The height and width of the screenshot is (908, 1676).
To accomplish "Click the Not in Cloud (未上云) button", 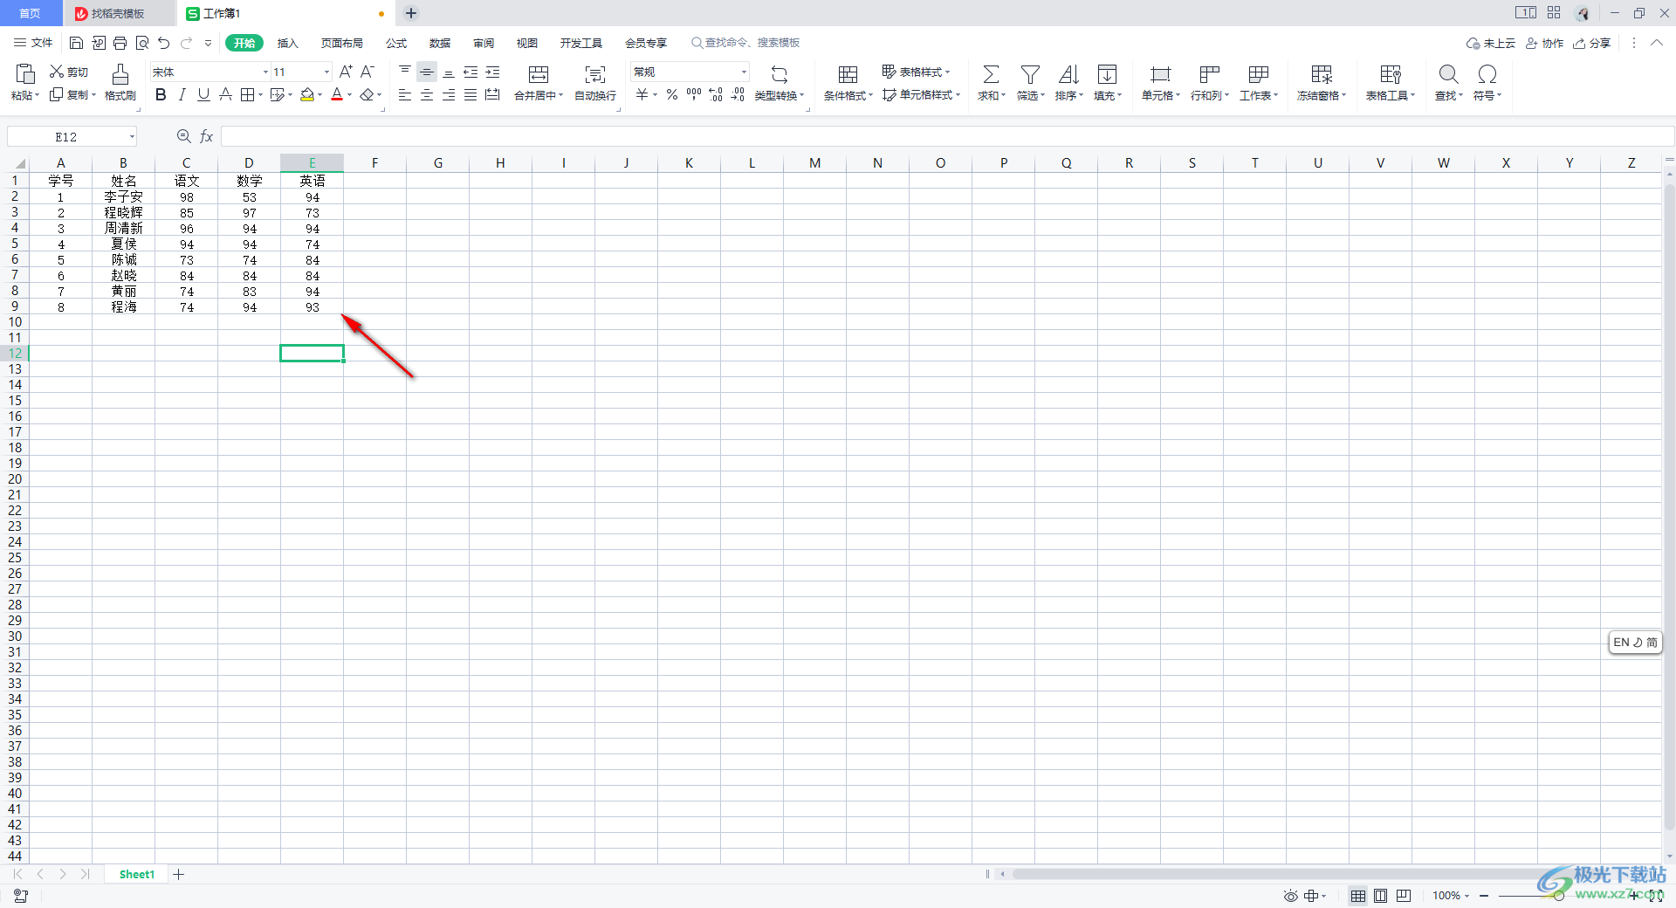I will [x=1491, y=43].
